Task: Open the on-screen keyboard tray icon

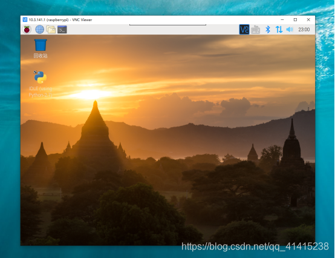Action: (256, 30)
